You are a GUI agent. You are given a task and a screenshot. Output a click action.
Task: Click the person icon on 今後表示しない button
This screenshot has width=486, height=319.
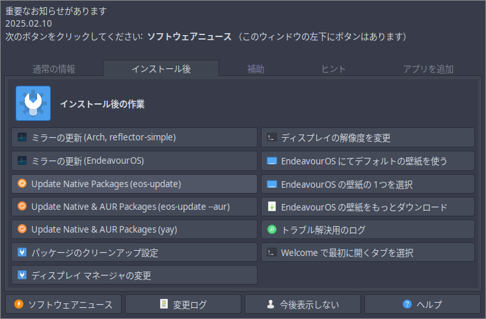271,304
